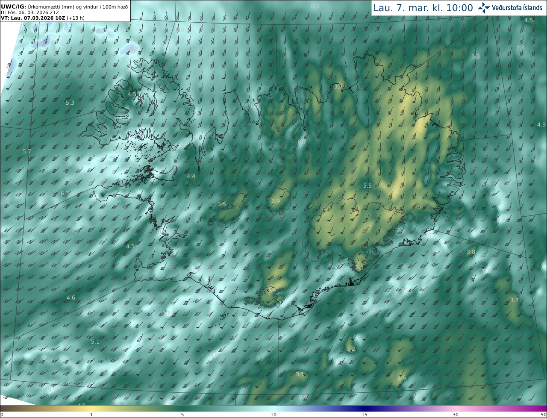Click the 3.7 value in the southeast
The width and height of the screenshot is (547, 418).
[515, 300]
